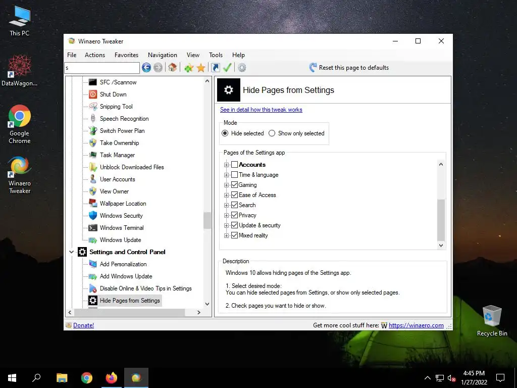Screen dimensions: 517x388
Task: Go to the Home page icon
Action: [172, 68]
